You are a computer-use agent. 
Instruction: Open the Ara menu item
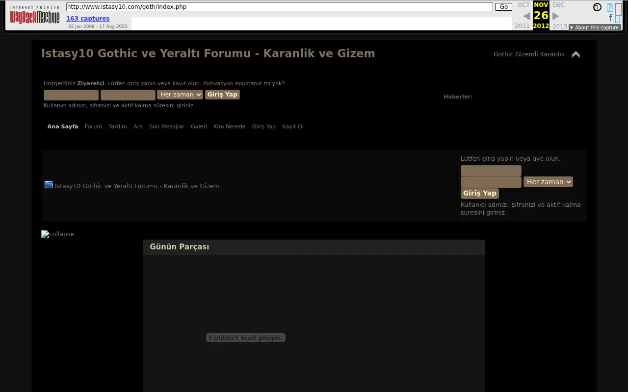(138, 126)
